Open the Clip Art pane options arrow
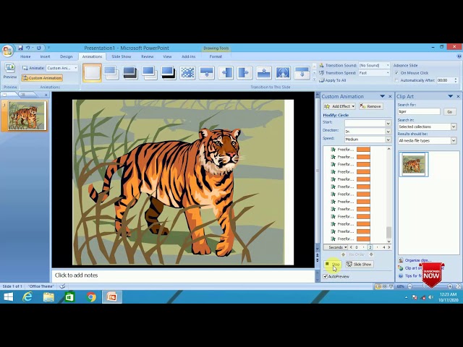 click(x=450, y=96)
